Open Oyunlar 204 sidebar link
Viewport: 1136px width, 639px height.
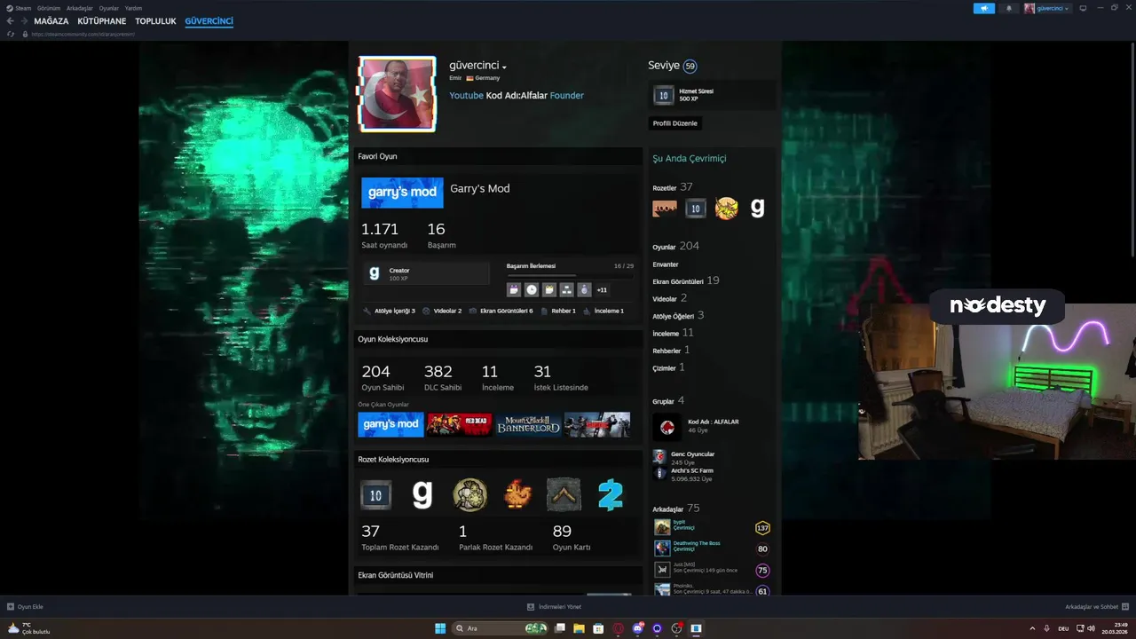click(x=676, y=246)
